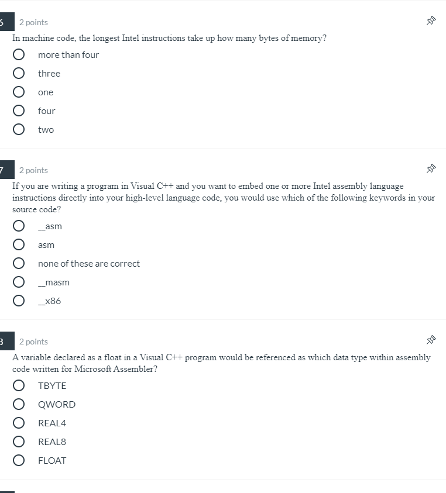This screenshot has width=446, height=493.
Task: Pick the '__masm' keyword option
Action: (x=19, y=282)
